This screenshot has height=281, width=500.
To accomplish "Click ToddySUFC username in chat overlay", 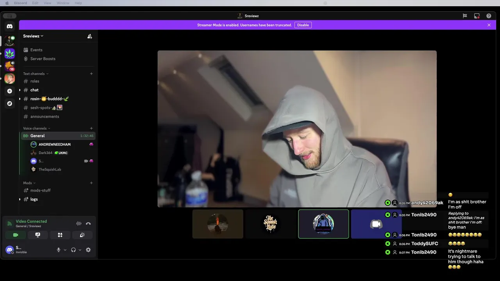I will [x=425, y=244].
